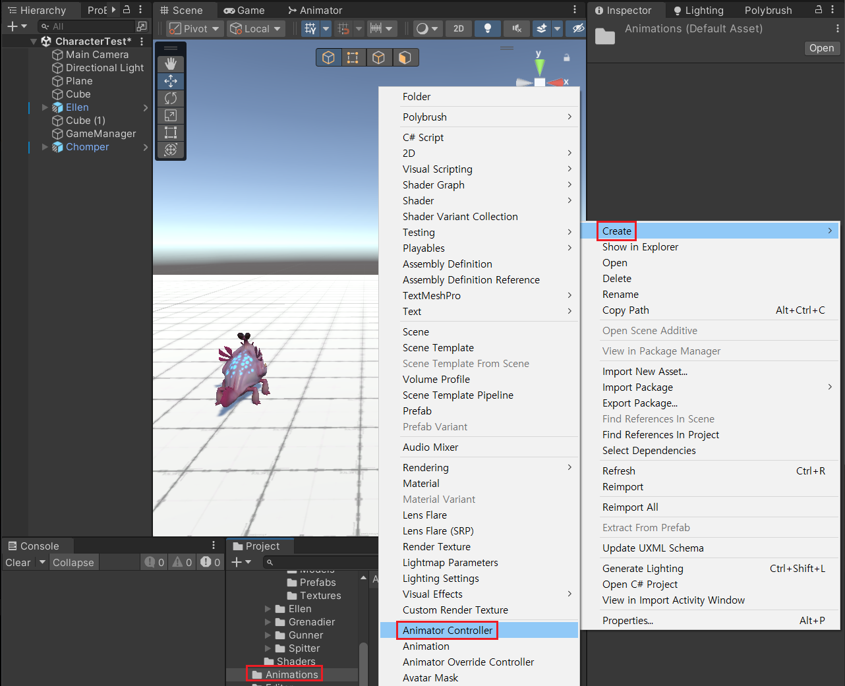The width and height of the screenshot is (845, 686).
Task: Toggle scene lighting bulb button
Action: (488, 28)
